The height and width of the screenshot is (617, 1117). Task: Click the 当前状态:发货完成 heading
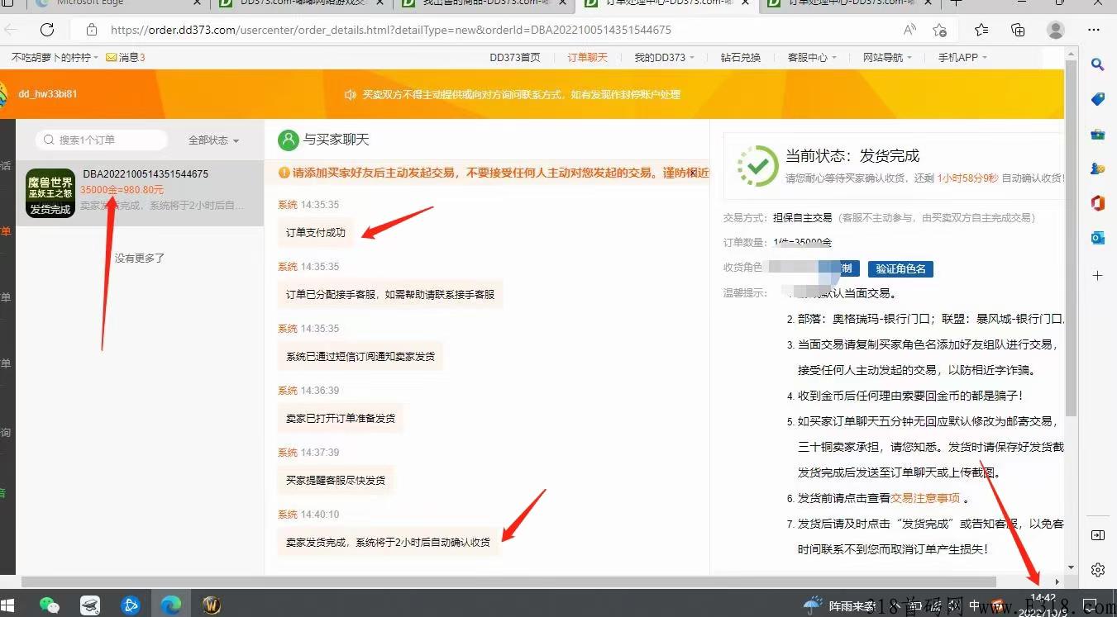(x=852, y=156)
